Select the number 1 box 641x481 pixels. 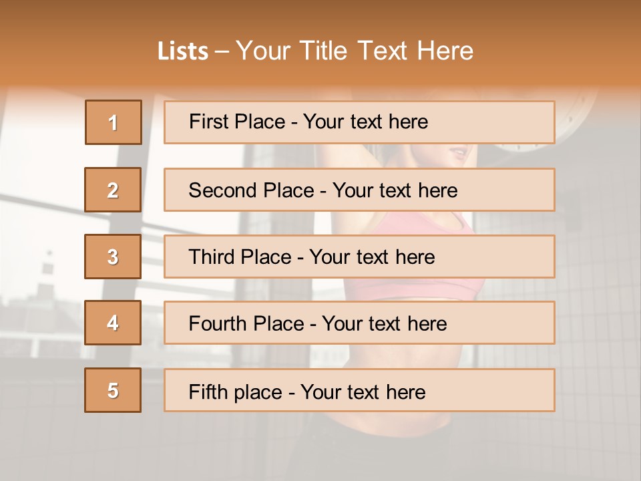tap(114, 122)
